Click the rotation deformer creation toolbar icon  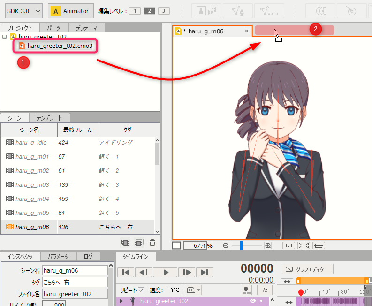(352, 11)
